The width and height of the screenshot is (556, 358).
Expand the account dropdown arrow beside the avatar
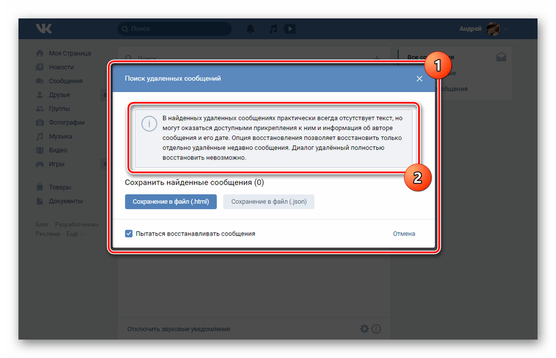(x=506, y=29)
